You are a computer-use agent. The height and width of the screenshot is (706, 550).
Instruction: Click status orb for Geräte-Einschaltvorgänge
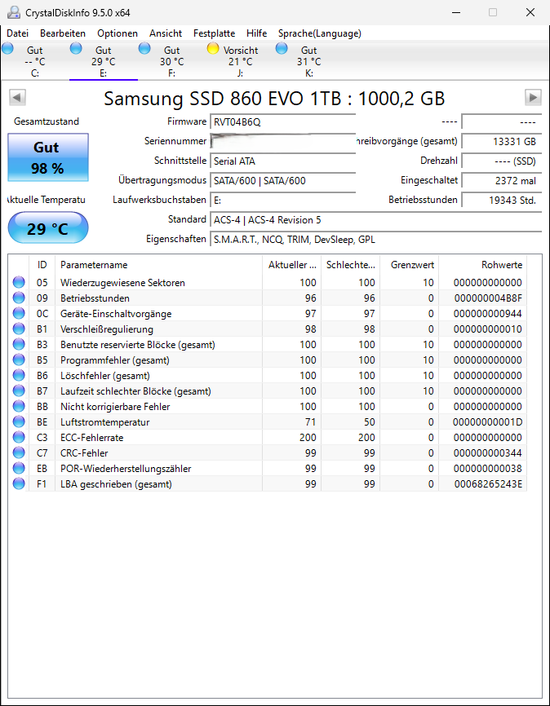19,313
